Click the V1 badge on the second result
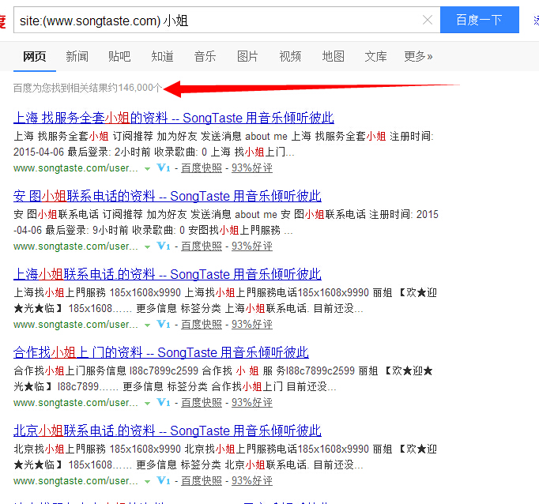 coord(164,246)
